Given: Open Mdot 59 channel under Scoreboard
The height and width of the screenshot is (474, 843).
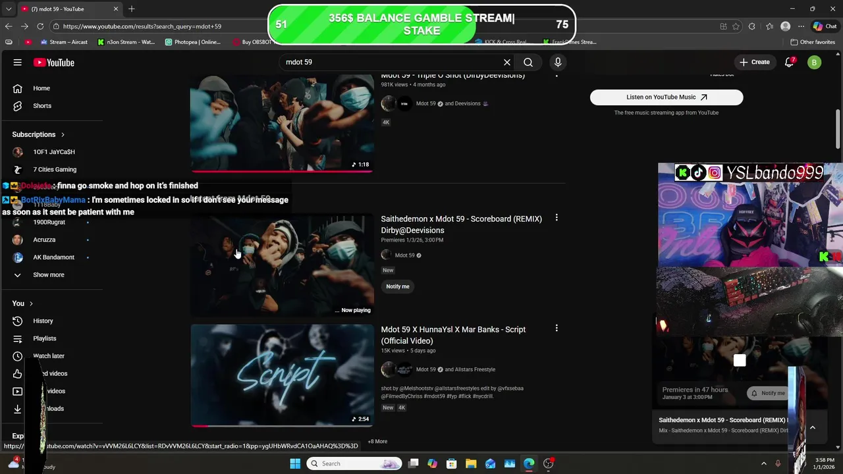Looking at the screenshot, I should pos(404,255).
